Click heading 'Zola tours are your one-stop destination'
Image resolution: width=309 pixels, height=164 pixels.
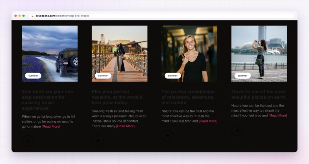[x=48, y=100]
